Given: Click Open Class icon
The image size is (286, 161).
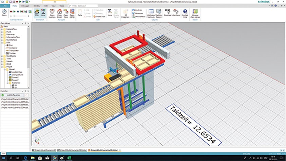Looking at the screenshot, I should tap(66, 13).
